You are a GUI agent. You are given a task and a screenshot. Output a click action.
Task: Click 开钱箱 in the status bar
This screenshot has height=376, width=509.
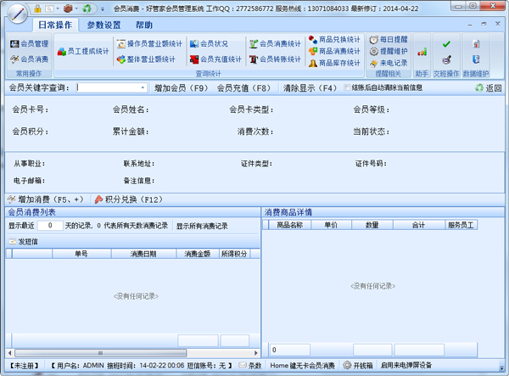coord(358,366)
